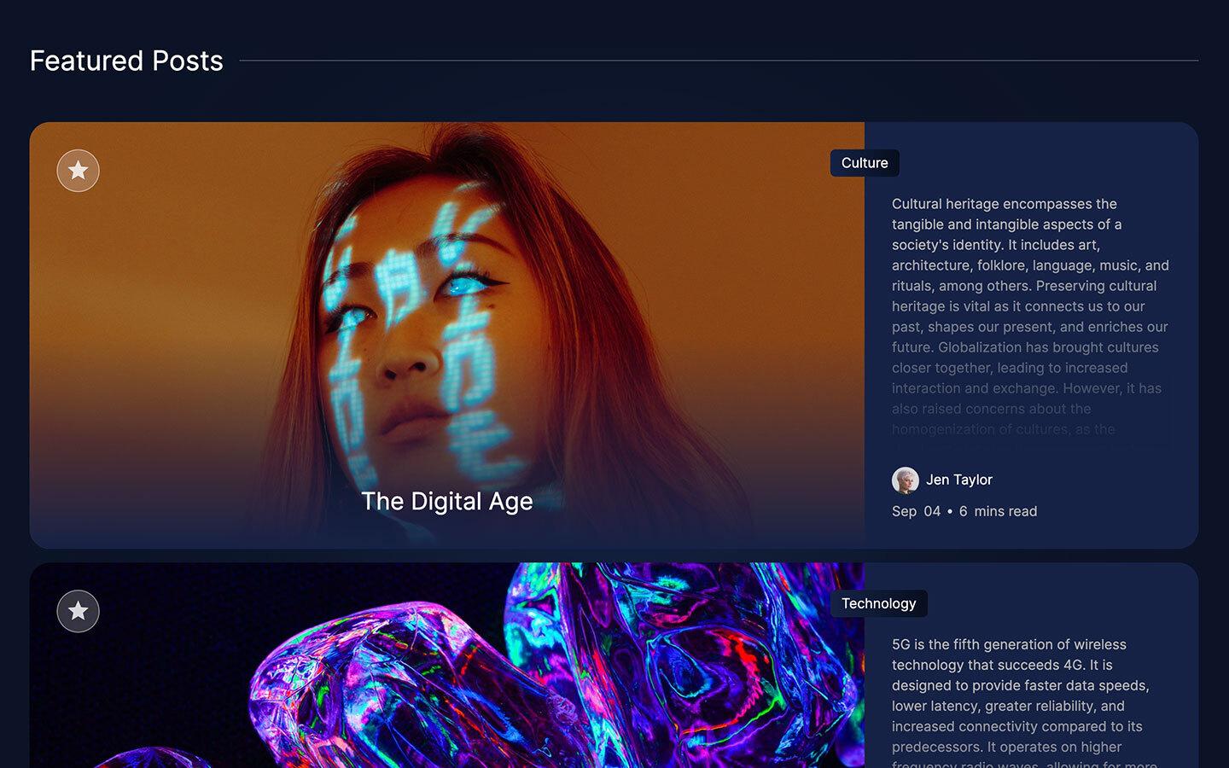Viewport: 1229px width, 768px height.
Task: Select Jen Taylor's avatar picture
Action: (903, 480)
